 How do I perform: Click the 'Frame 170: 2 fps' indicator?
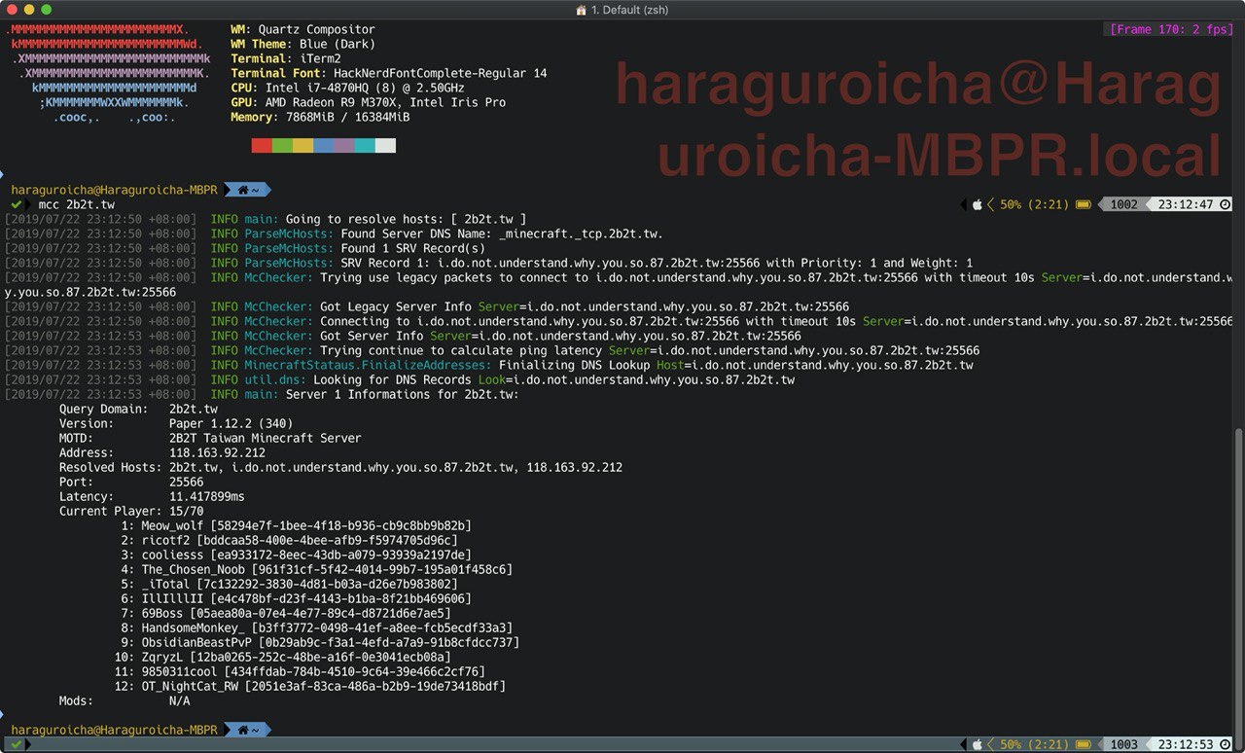tap(1172, 29)
